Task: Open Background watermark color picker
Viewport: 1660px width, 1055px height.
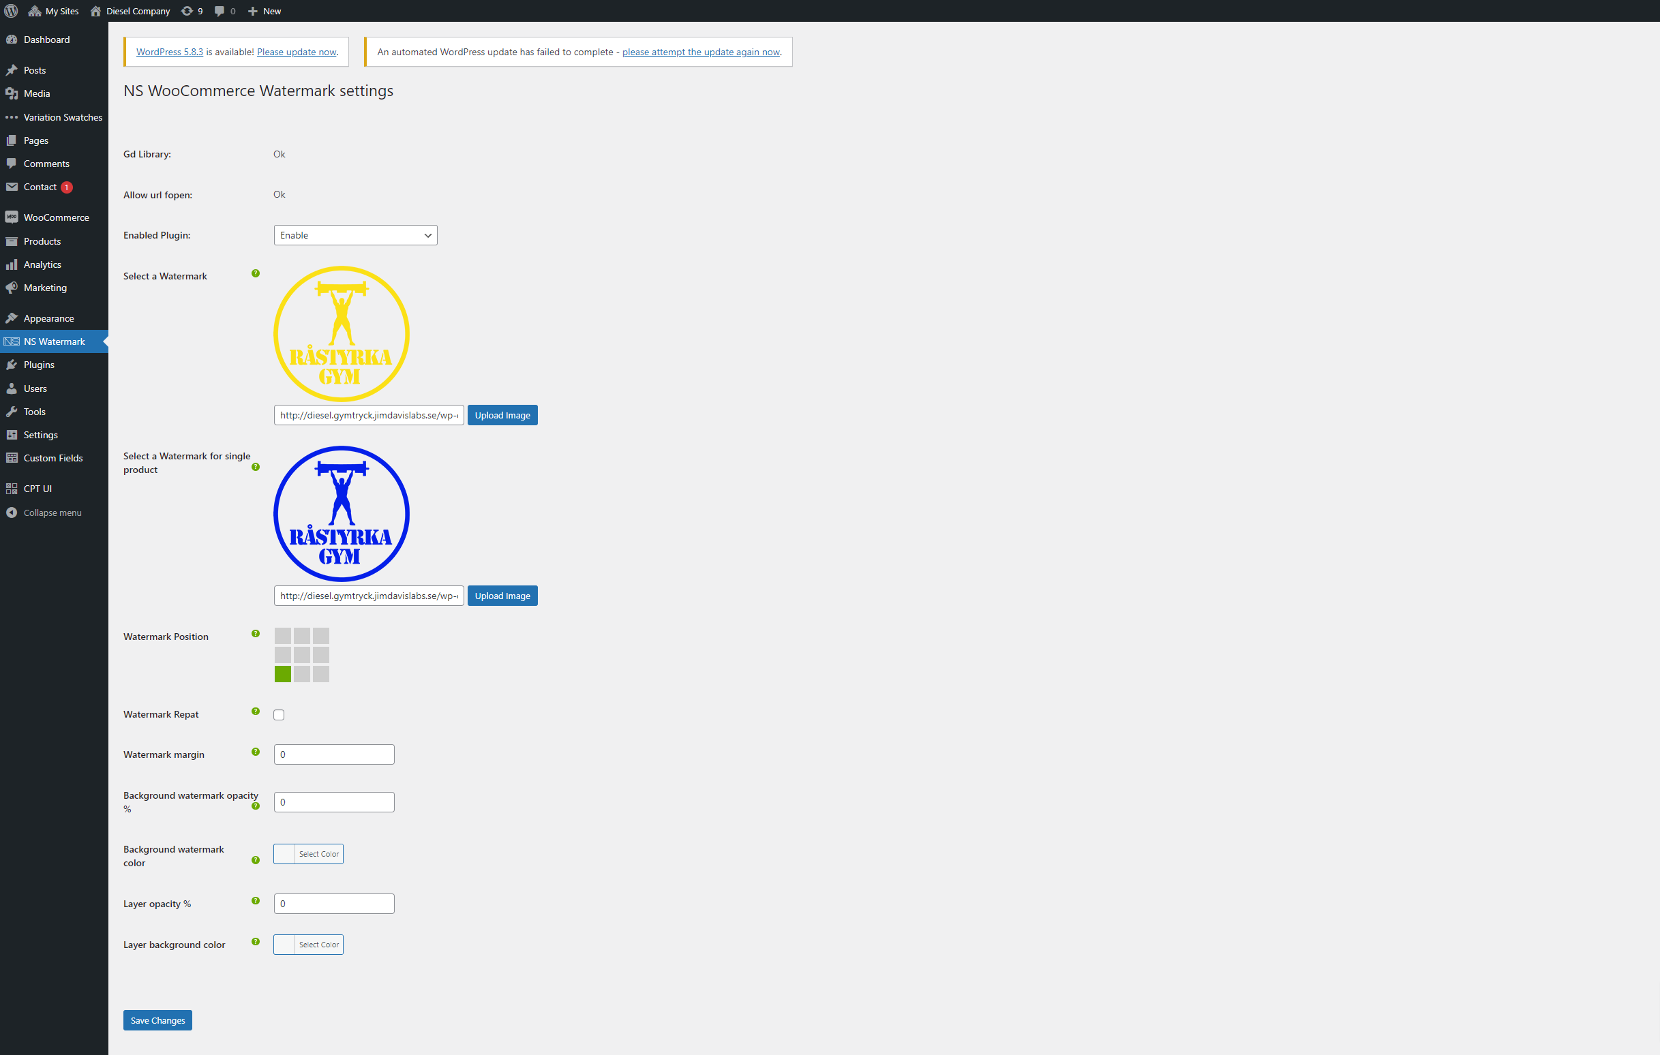Action: click(x=308, y=854)
